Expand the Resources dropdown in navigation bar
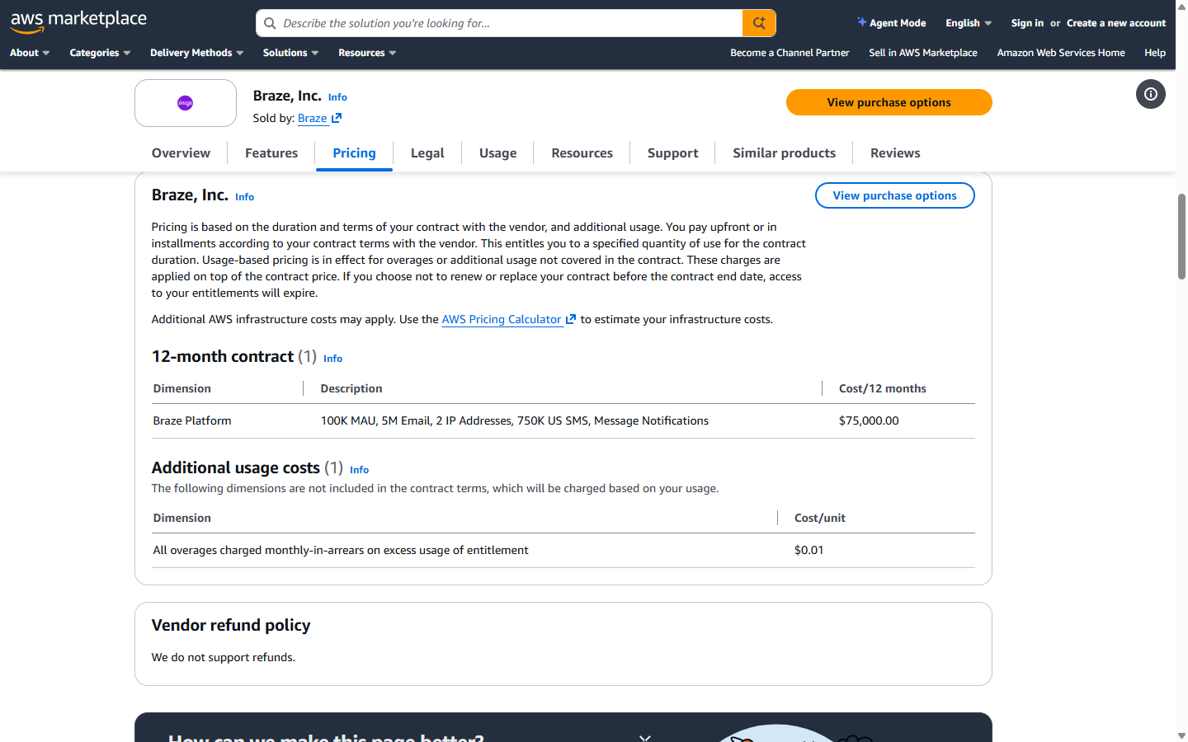This screenshot has width=1188, height=742. (367, 53)
